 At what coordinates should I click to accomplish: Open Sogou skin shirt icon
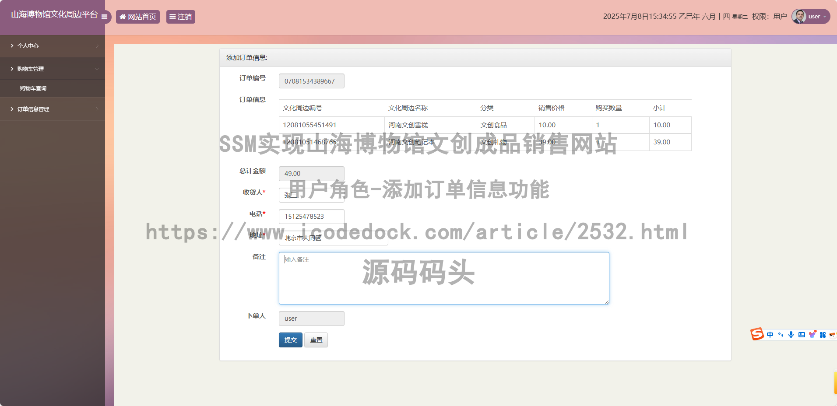[x=812, y=335]
